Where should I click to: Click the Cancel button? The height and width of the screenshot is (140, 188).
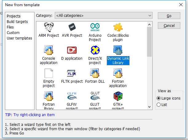click(169, 25)
